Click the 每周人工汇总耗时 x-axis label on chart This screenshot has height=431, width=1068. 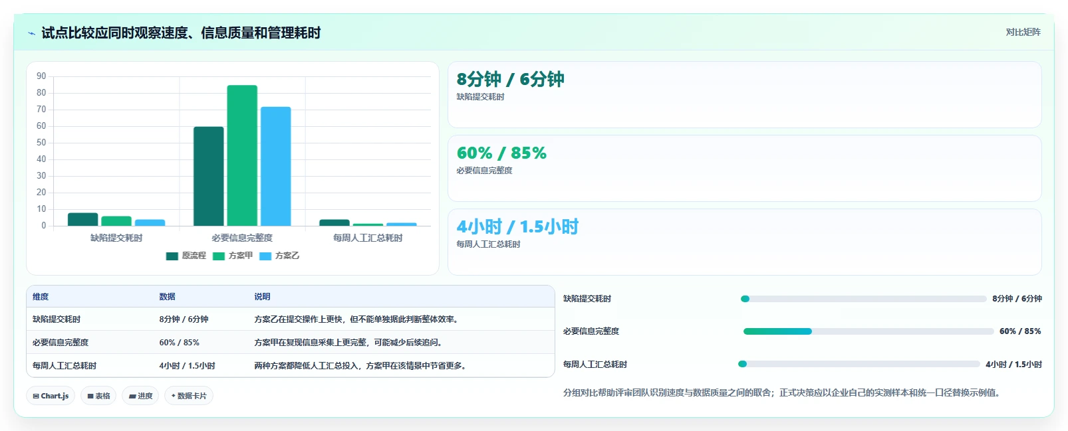pyautogui.click(x=368, y=238)
